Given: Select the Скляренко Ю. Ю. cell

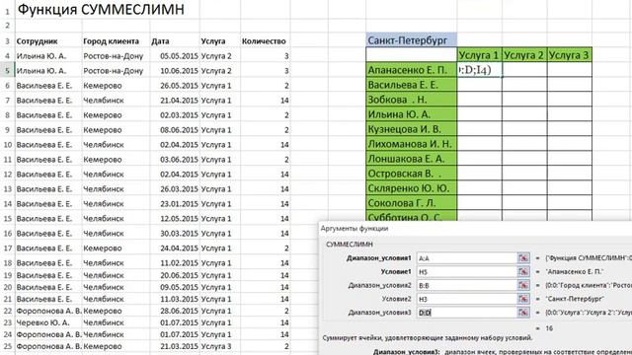Looking at the screenshot, I should click(411, 188).
